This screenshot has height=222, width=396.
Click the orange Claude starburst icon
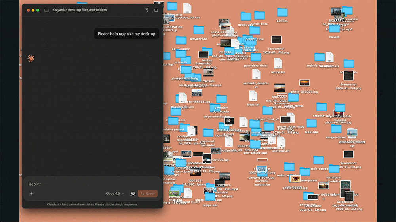[x=31, y=59]
